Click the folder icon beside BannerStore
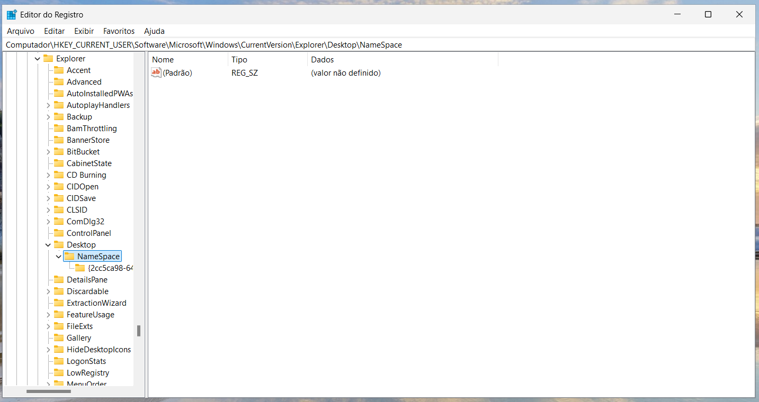This screenshot has height=402, width=759. pyautogui.click(x=59, y=140)
